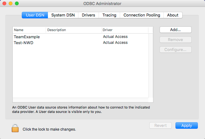Click the lock icon to make changes
This screenshot has width=205, height=139.
point(15,128)
